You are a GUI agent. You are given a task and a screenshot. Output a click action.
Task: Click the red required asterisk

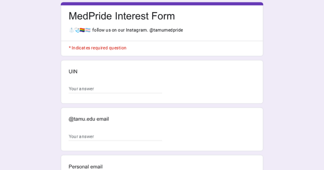70,48
